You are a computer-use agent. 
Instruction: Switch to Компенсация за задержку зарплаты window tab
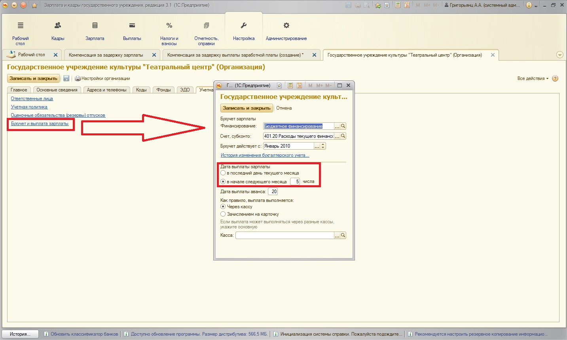pos(106,55)
